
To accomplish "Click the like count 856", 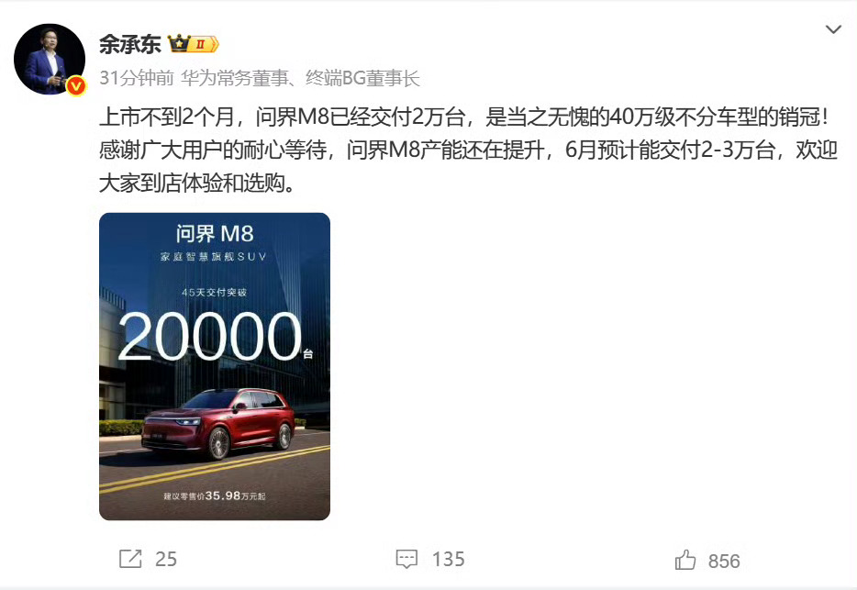I will (x=724, y=561).
